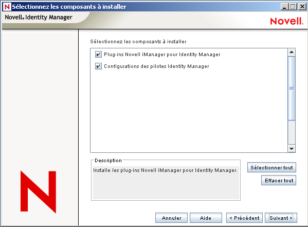The image size is (308, 227).
Task: Close the installer window
Action: pos(302,7)
